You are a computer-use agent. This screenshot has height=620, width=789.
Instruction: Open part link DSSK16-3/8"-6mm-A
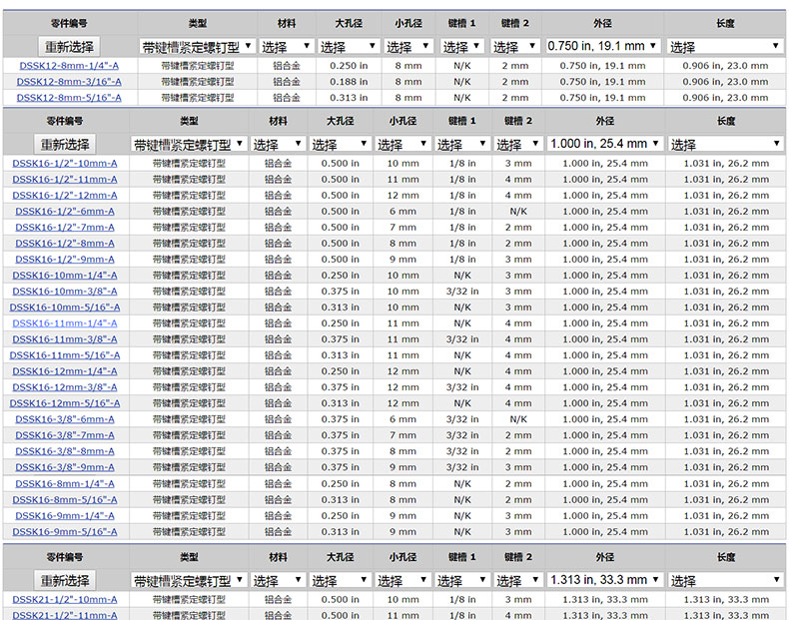(65, 419)
